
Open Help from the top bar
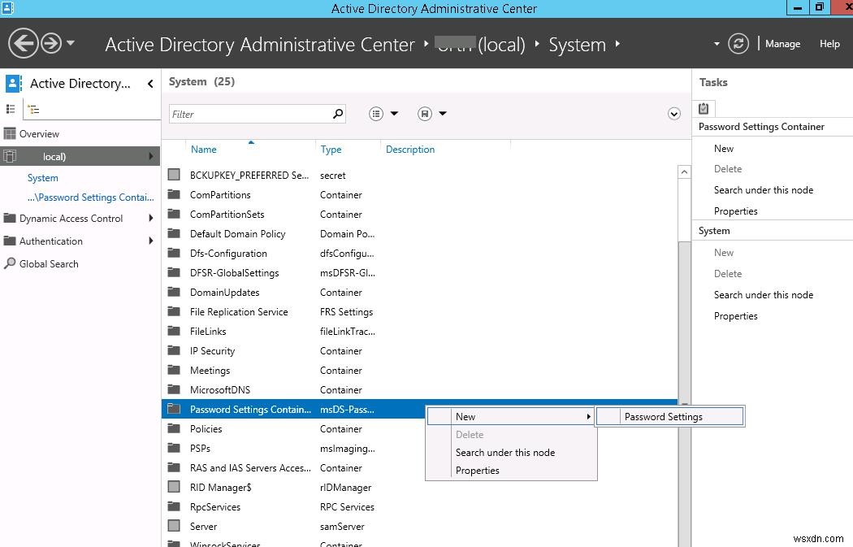tap(829, 44)
